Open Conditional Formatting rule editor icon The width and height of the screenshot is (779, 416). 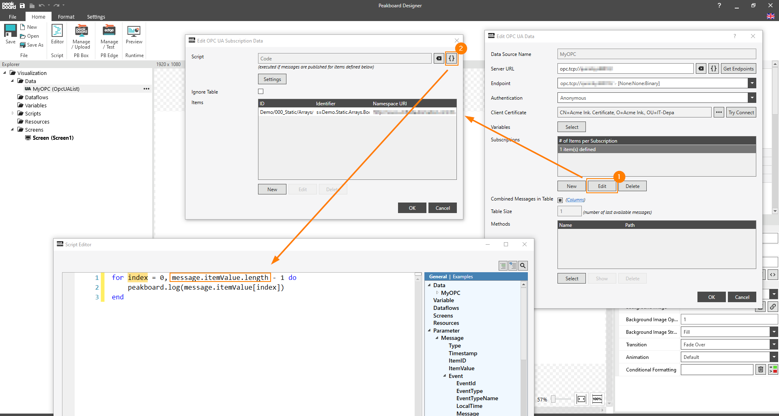(x=773, y=369)
